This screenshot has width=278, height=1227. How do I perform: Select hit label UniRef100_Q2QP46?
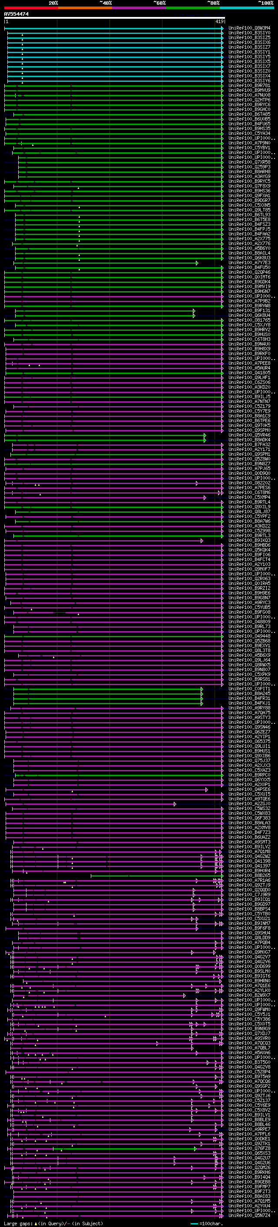(249, 272)
